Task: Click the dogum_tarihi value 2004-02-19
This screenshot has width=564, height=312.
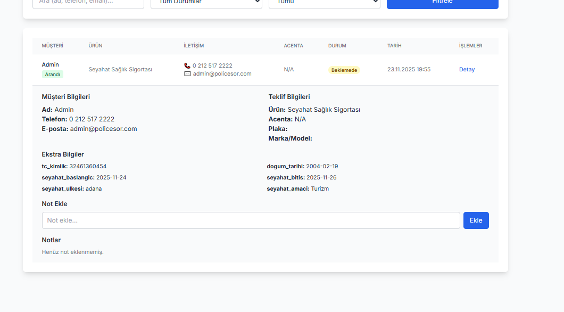Action: pyautogui.click(x=322, y=166)
